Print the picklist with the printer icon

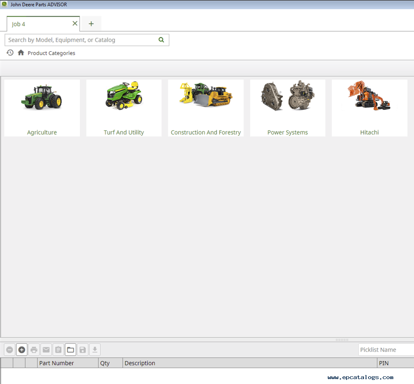34,350
